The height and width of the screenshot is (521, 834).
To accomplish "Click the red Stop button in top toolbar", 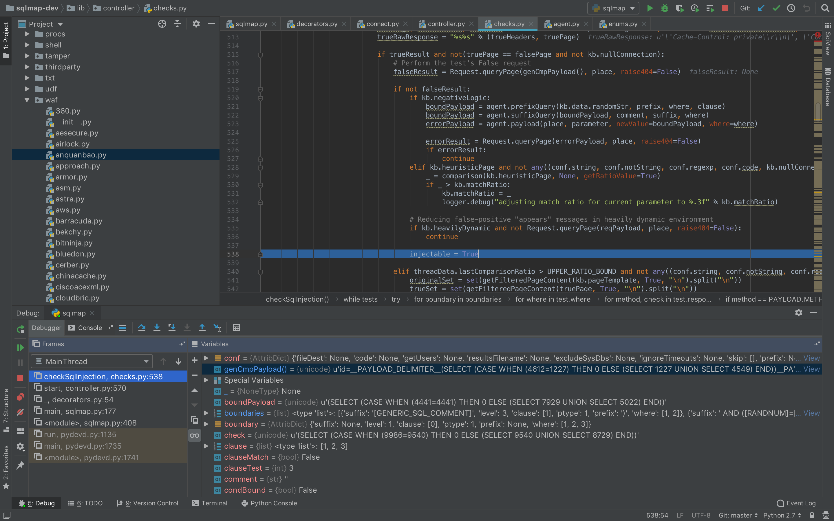I will tap(725, 8).
